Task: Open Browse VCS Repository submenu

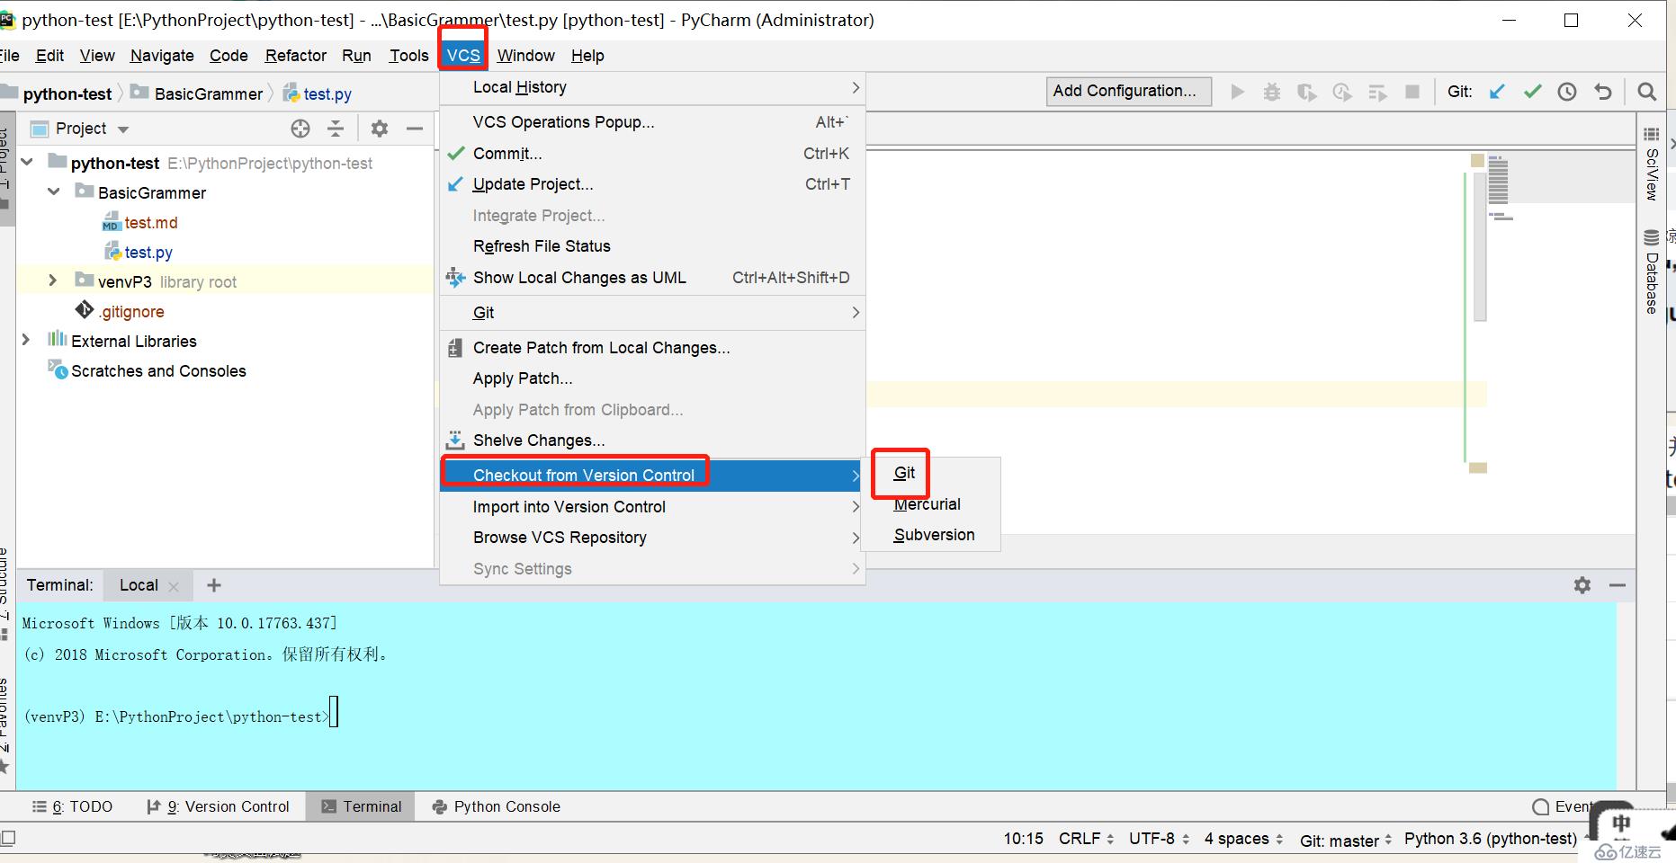Action: [652, 538]
